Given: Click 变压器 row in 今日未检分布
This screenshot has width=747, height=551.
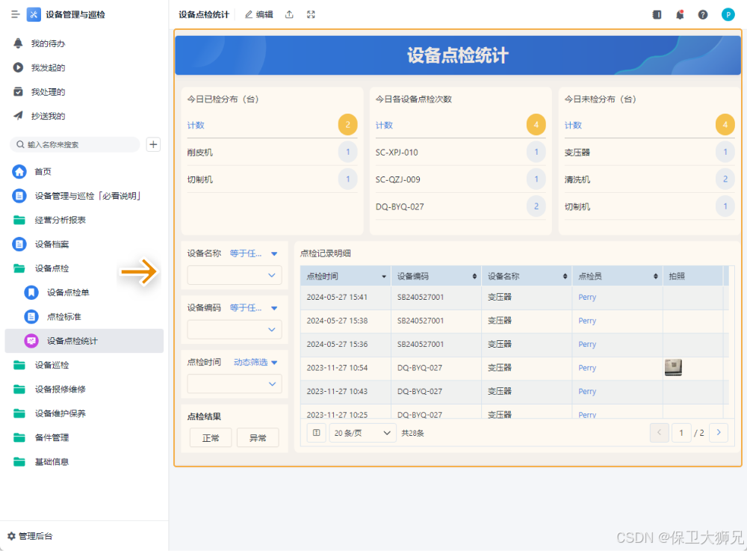Looking at the screenshot, I should coord(649,152).
